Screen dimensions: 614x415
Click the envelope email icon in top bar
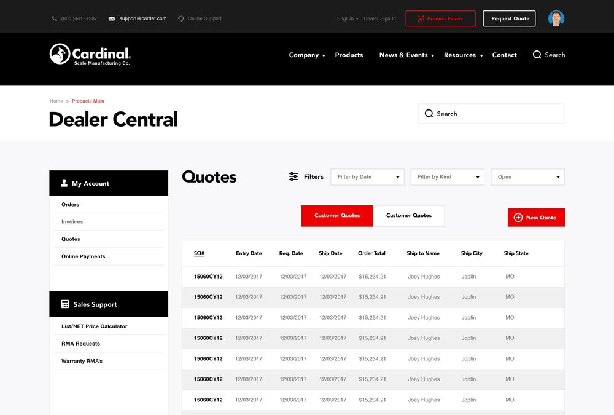(112, 19)
